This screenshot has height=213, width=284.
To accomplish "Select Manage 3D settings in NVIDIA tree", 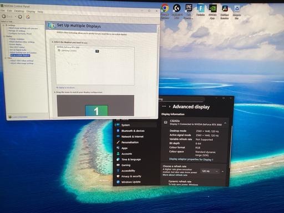I will [17, 31].
